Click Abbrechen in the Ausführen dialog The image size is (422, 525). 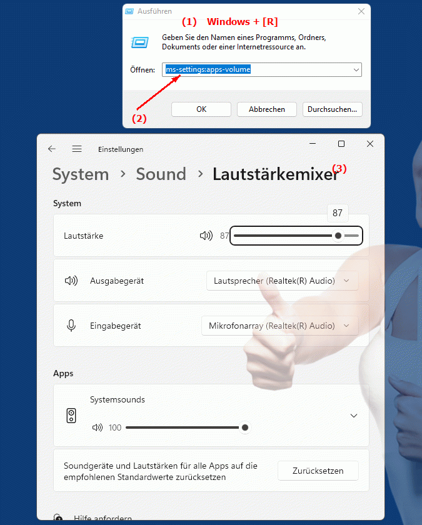(267, 109)
